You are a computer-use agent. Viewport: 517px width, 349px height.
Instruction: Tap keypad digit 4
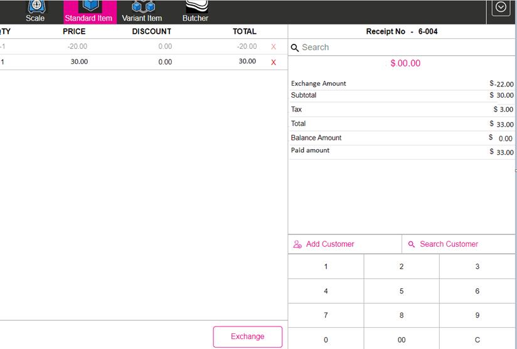pos(326,291)
